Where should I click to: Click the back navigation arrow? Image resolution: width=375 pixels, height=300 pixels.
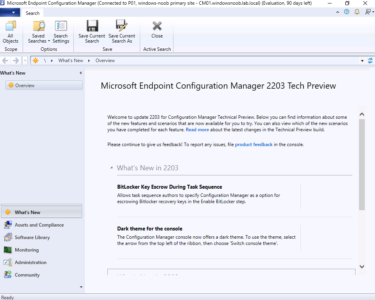pos(5,61)
